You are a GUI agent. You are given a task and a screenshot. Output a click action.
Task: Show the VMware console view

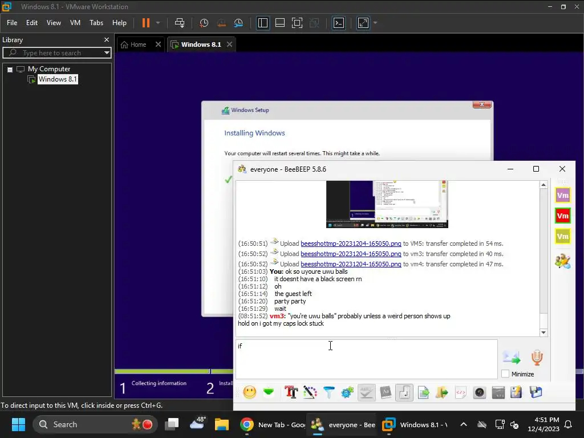tap(339, 23)
